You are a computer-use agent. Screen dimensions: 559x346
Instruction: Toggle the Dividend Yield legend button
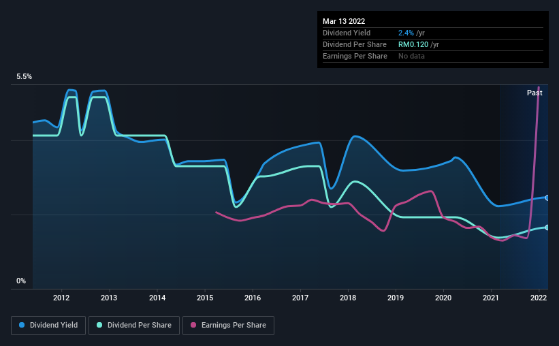48,326
